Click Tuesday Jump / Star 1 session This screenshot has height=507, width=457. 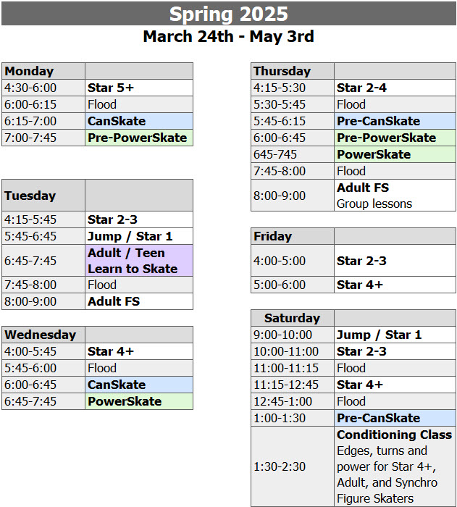(x=139, y=236)
